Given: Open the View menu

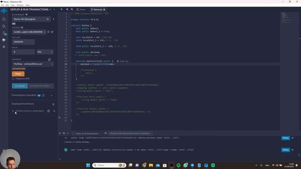Looking at the screenshot, I should 13,5.
